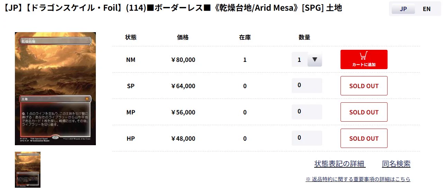Click the 価格 column header
The height and width of the screenshot is (196, 445).
183,37
